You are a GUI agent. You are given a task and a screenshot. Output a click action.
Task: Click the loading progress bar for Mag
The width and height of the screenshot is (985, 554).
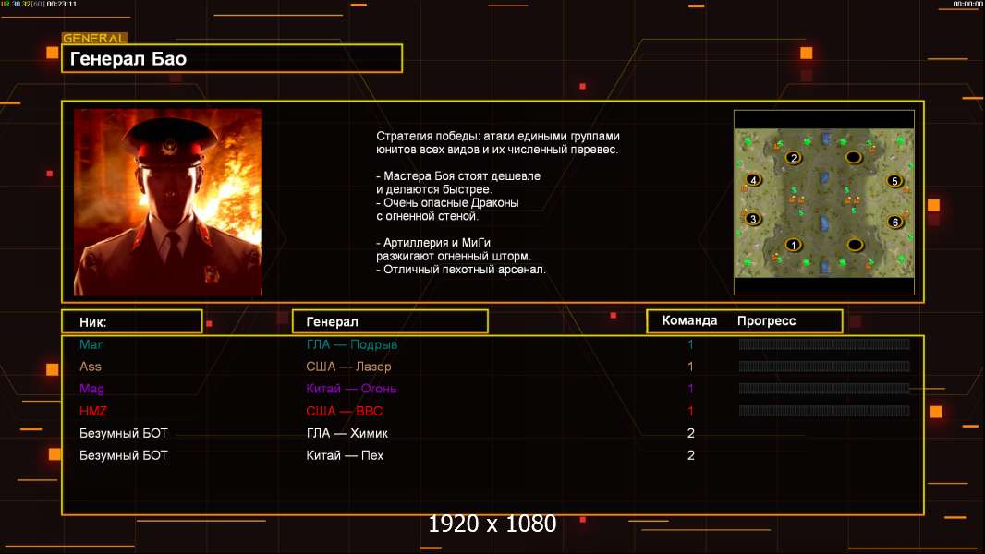[824, 389]
